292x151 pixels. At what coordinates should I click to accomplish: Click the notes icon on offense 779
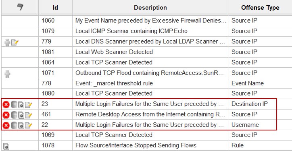point(15,42)
